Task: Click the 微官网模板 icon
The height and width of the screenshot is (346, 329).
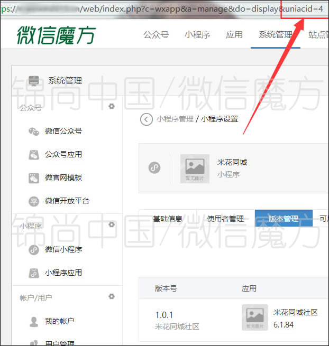Action: (34, 178)
